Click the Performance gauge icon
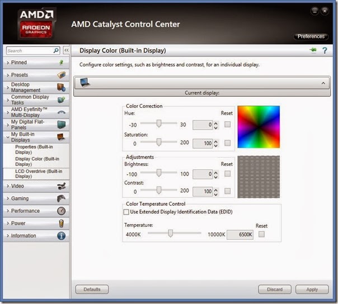338x304 pixels. click(62, 211)
